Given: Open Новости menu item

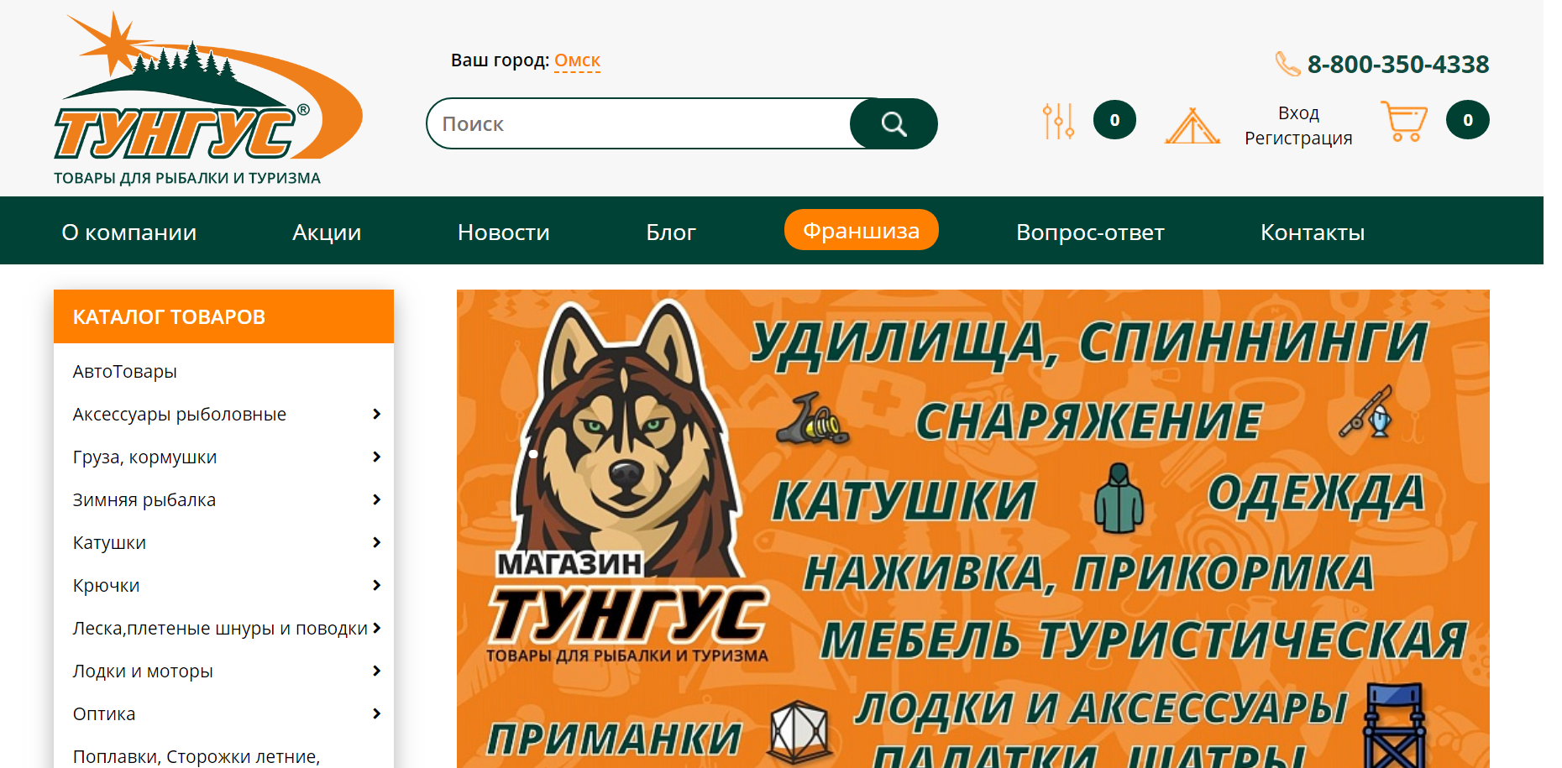Looking at the screenshot, I should click(x=504, y=232).
